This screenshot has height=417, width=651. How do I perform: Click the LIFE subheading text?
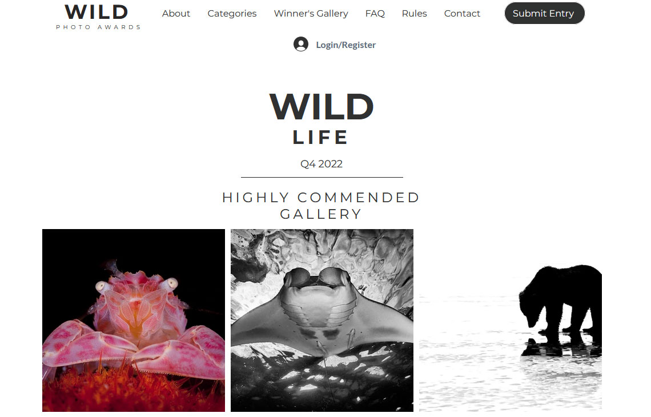point(320,138)
